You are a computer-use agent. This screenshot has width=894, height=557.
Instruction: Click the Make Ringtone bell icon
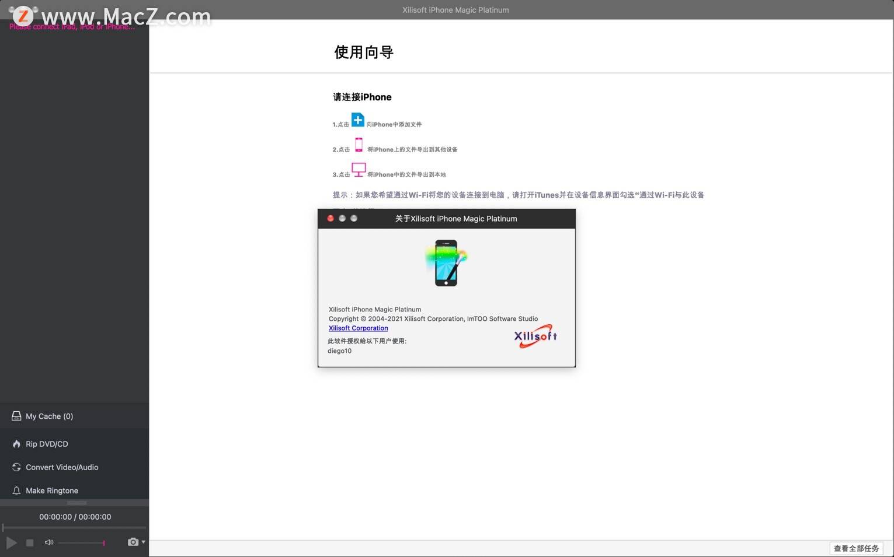[16, 491]
